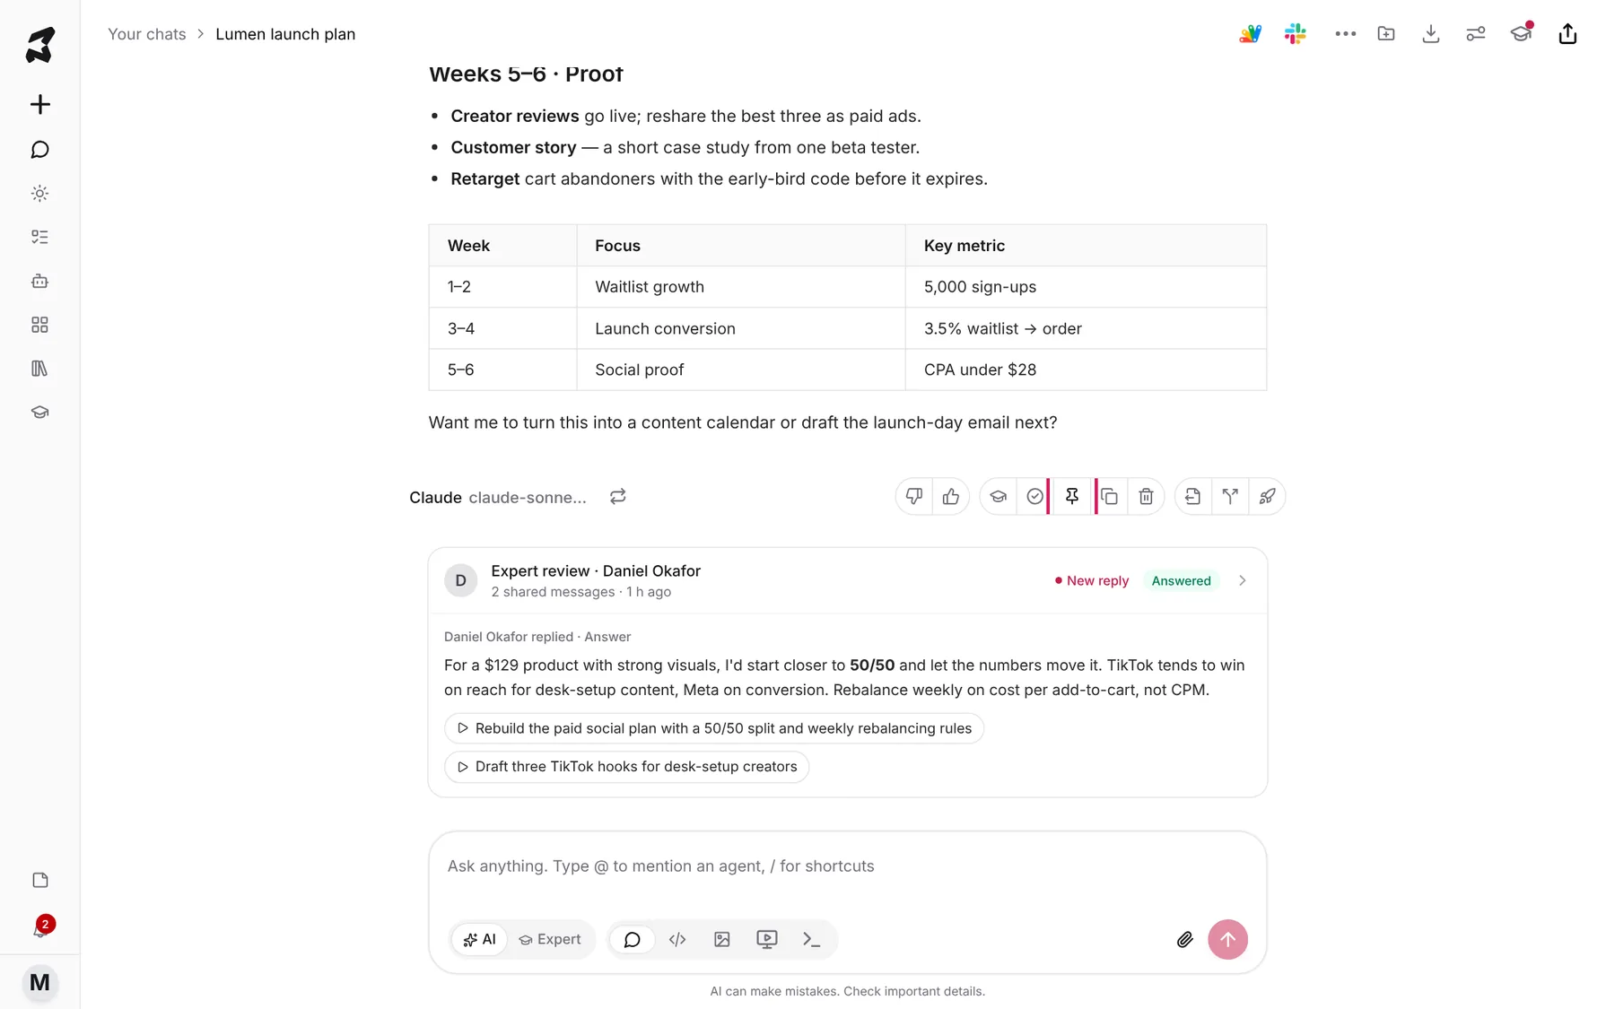This screenshot has height=1009, width=1615.
Task: Delete the message via the trash icon
Action: [1146, 496]
